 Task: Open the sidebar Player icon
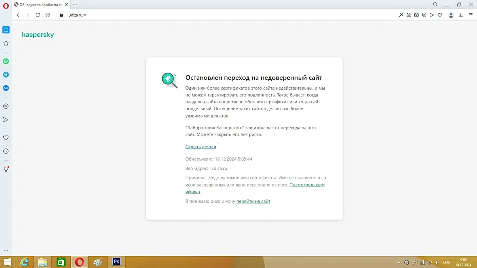click(x=6, y=106)
